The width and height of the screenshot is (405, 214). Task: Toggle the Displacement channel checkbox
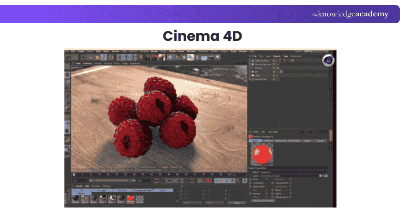click(290, 197)
